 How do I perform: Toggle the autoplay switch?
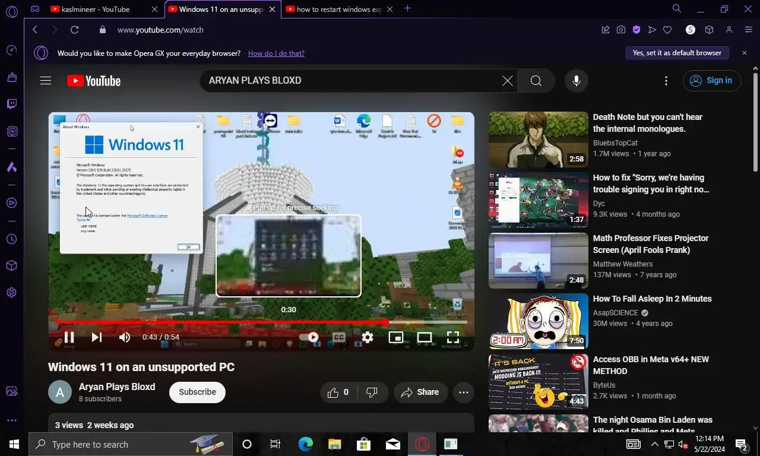tap(309, 337)
